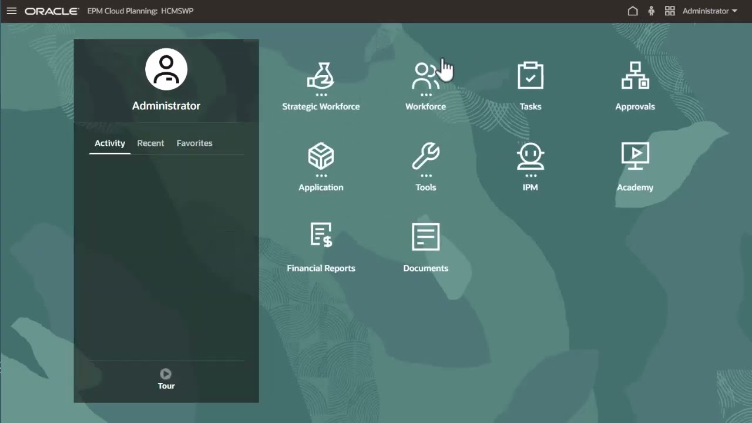Open the Documents icon

425,237
